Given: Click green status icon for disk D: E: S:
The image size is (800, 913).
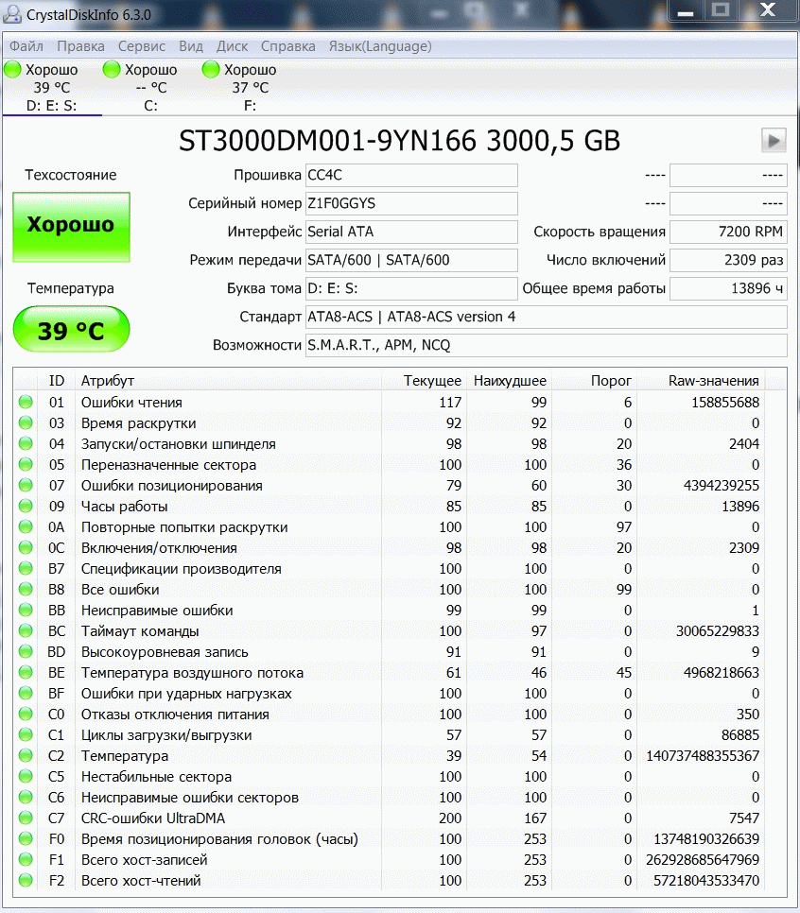Looking at the screenshot, I should 12,70.
